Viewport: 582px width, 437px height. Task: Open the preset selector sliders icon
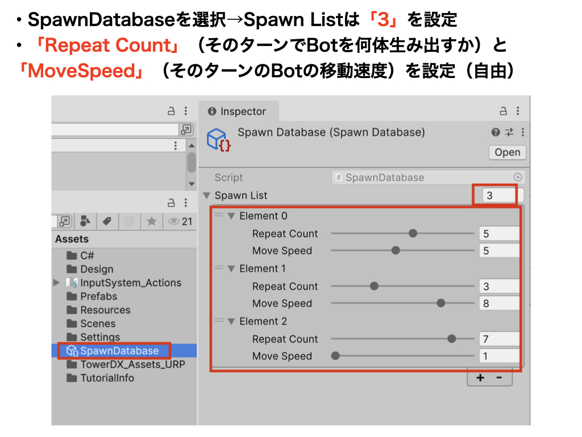(510, 132)
